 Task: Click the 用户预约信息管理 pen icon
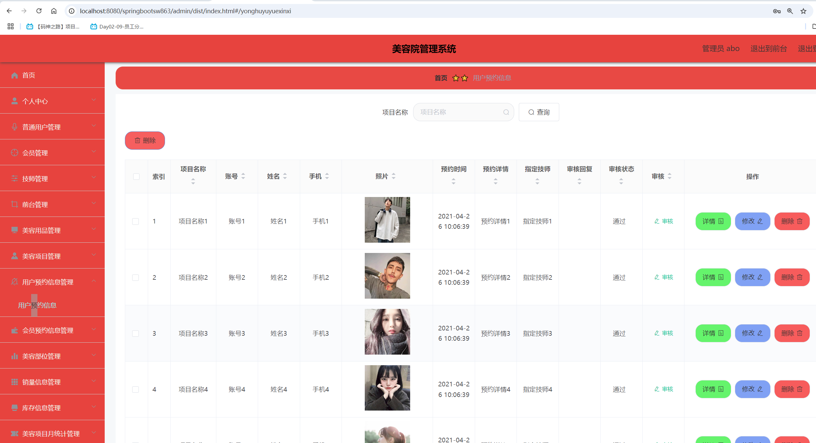click(x=15, y=282)
